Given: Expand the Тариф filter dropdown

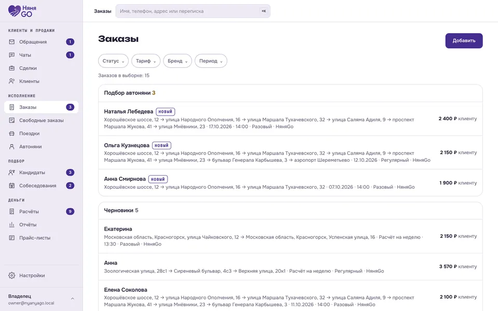Looking at the screenshot, I should [146, 61].
